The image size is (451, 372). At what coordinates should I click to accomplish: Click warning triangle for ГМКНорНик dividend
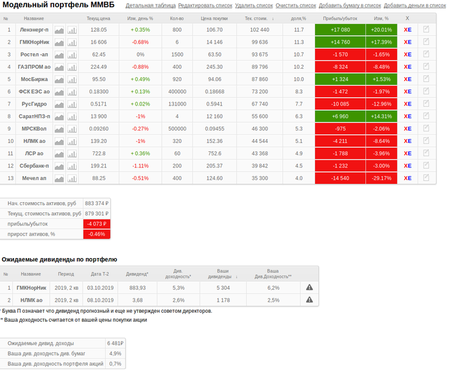309,288
